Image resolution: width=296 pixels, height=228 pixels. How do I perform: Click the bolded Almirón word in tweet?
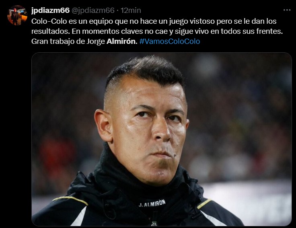tap(122, 41)
